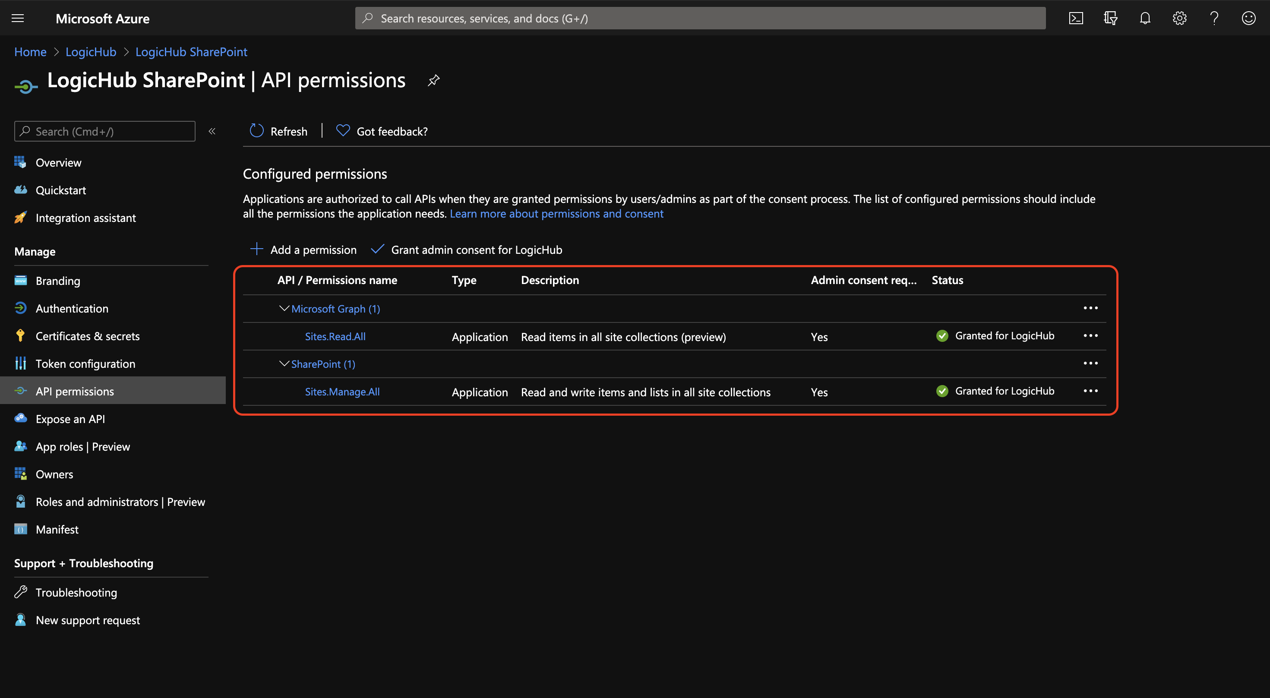Pin the API permissions page

pos(433,80)
